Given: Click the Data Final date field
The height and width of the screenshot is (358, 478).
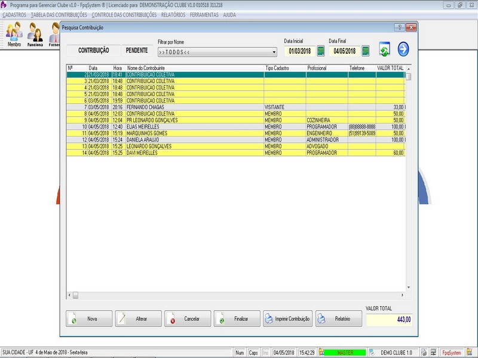Looking at the screenshot, I should point(345,51).
